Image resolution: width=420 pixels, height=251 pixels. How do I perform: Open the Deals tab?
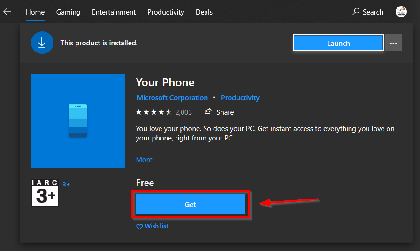(204, 12)
